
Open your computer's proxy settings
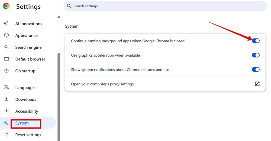click(102, 84)
